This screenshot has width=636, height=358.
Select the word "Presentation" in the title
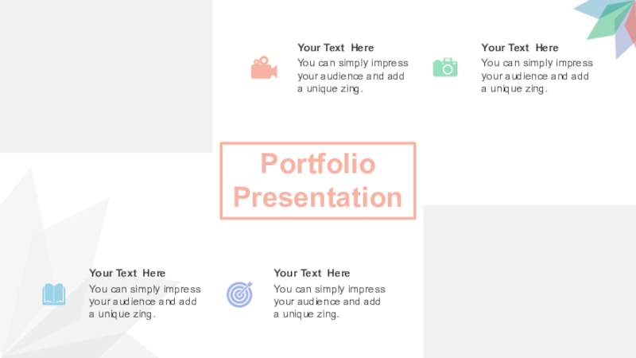coord(317,197)
